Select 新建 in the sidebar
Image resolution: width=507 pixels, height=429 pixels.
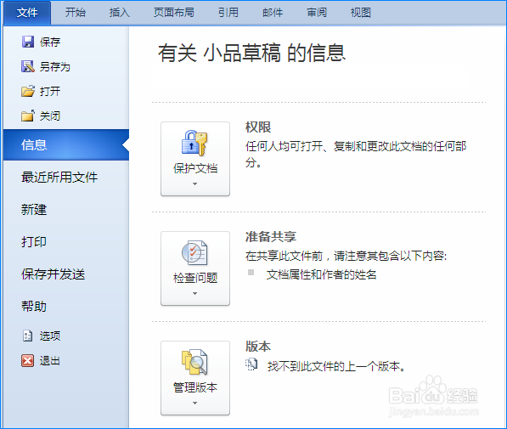coord(34,210)
